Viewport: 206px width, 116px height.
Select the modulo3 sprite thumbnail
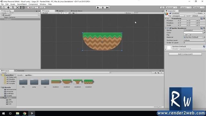(78, 82)
